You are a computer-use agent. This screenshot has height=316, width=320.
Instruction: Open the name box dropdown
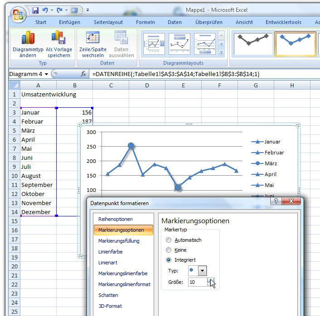[47, 74]
